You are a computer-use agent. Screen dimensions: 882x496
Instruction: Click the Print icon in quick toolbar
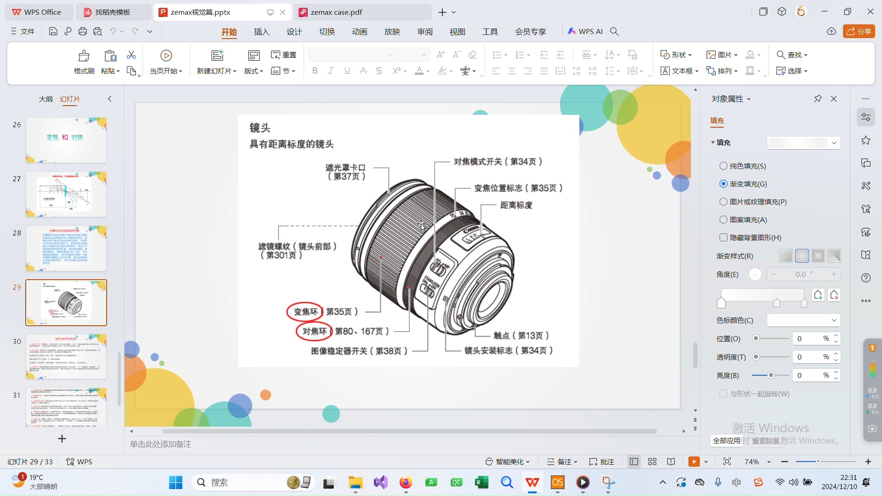pos(83,31)
